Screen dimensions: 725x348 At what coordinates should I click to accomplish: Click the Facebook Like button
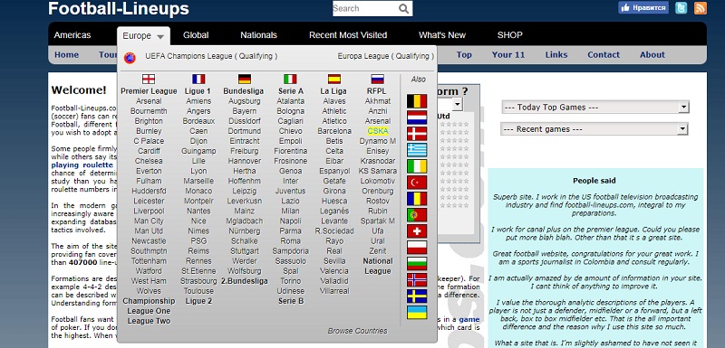click(x=643, y=7)
